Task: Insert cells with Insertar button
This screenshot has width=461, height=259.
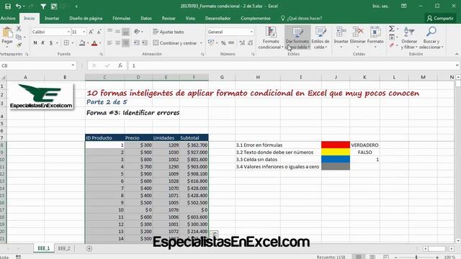Action: click(341, 38)
